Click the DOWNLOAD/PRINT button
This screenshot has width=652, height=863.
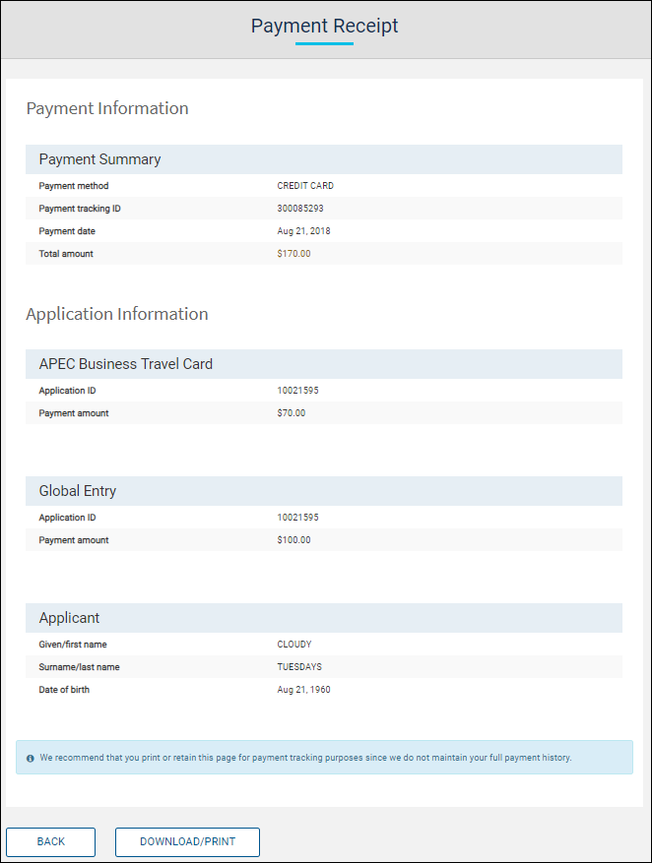click(x=187, y=842)
